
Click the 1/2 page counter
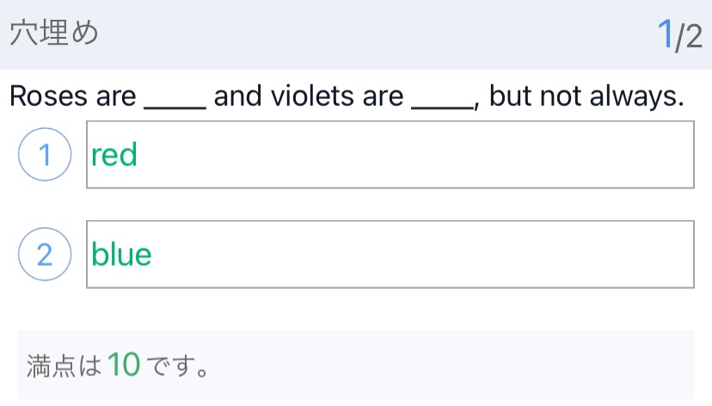tap(679, 35)
